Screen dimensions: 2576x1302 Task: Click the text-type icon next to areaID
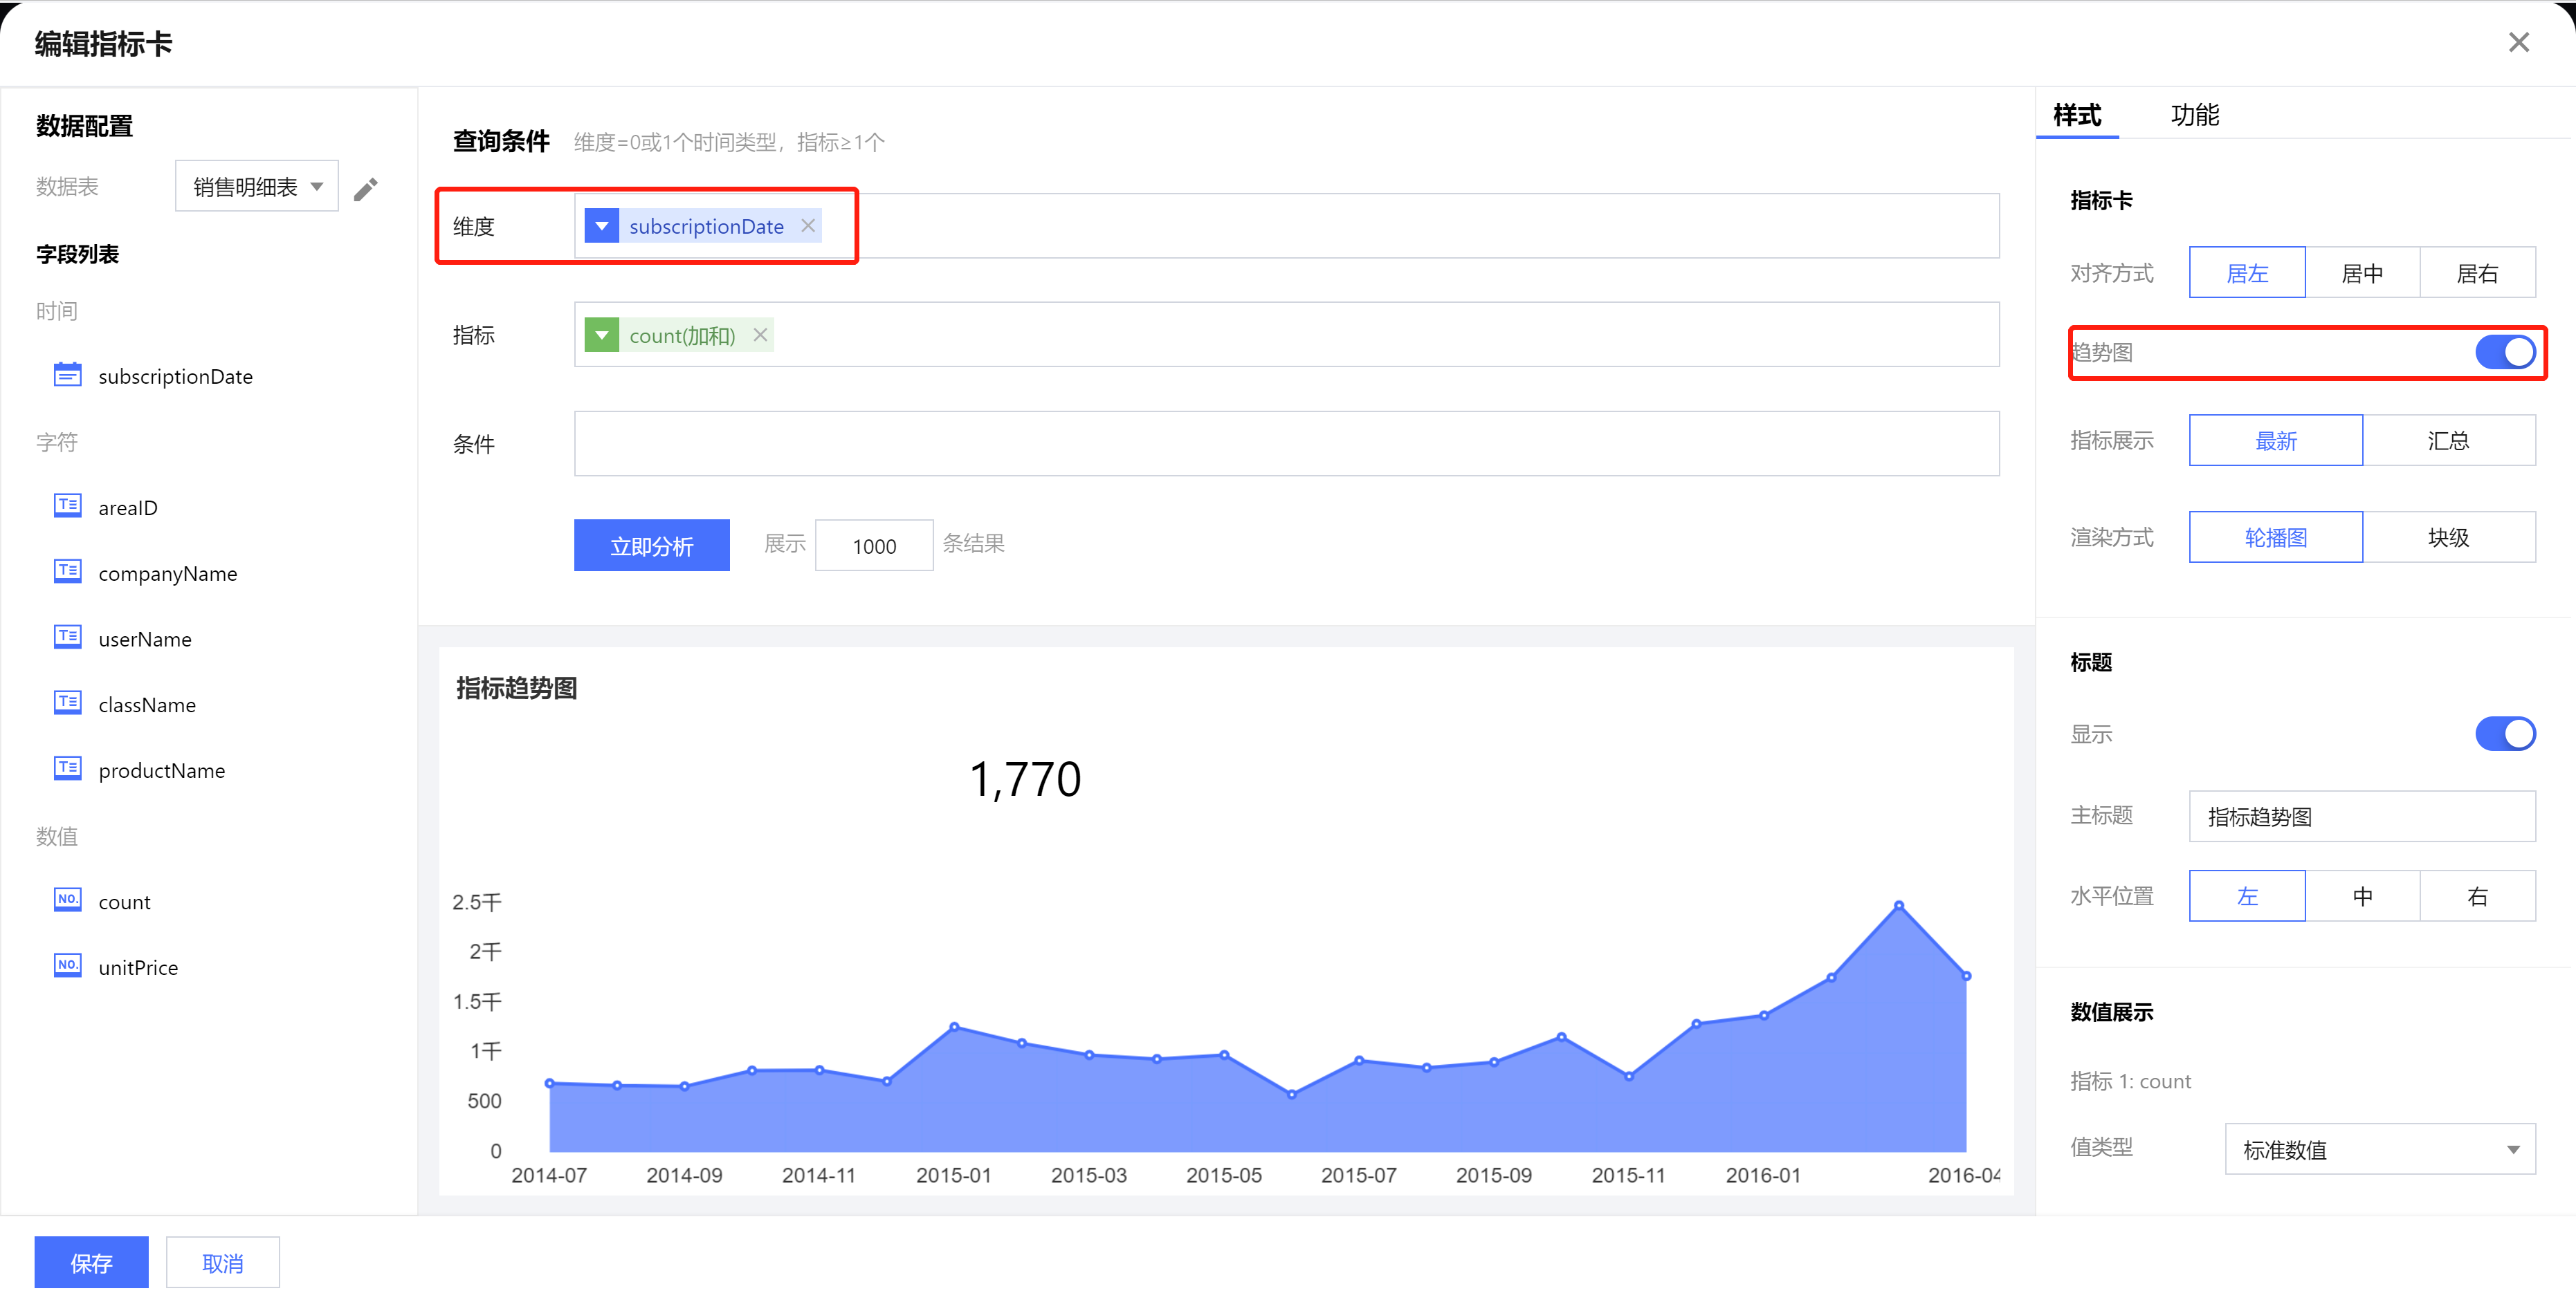tap(67, 505)
